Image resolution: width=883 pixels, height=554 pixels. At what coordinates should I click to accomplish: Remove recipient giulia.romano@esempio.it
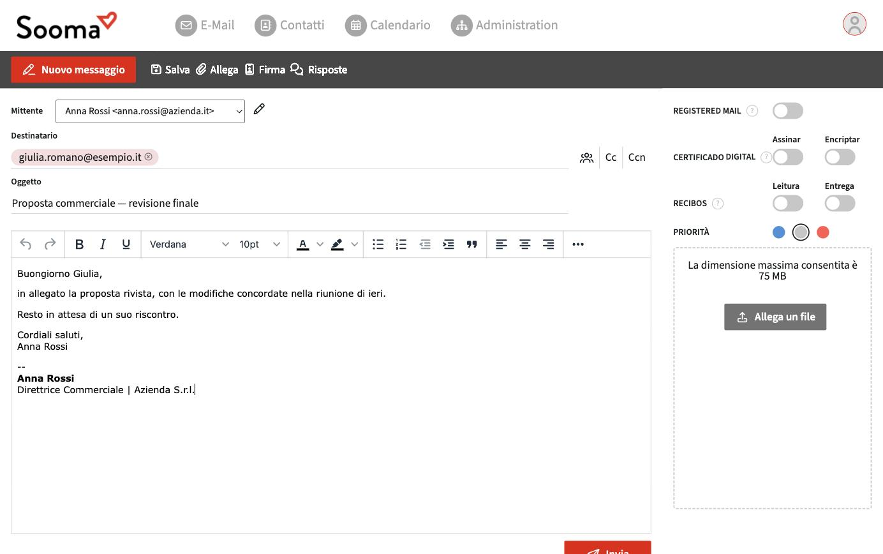149,157
